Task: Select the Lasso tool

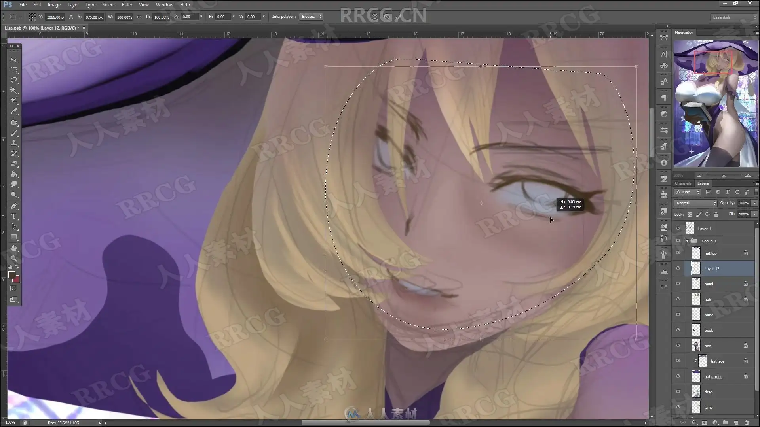Action: click(14, 80)
